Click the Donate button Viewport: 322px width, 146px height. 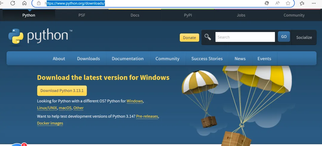[x=189, y=38]
